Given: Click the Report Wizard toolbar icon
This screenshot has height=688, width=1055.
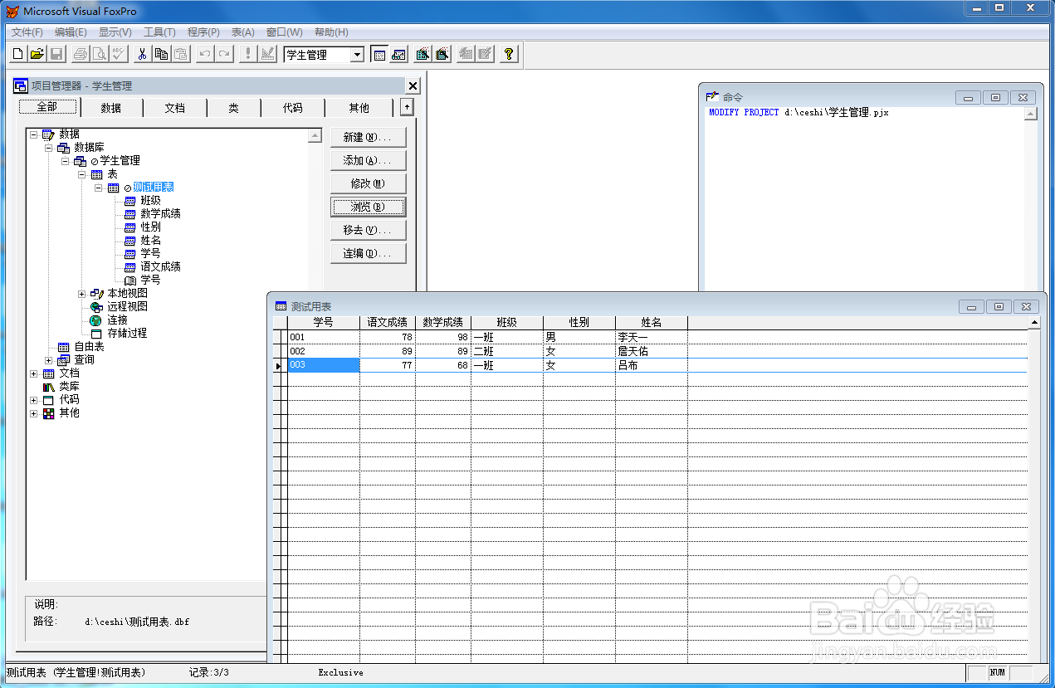Looking at the screenshot, I should pos(442,55).
